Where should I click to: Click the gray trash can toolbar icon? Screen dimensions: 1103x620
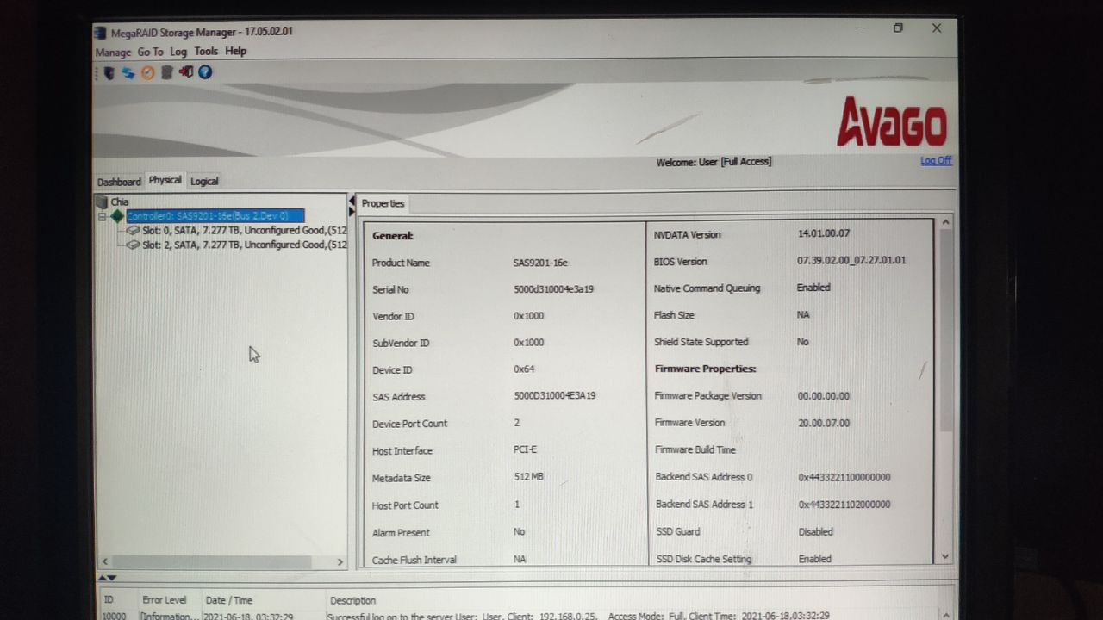167,73
